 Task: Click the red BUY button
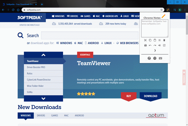129,96
